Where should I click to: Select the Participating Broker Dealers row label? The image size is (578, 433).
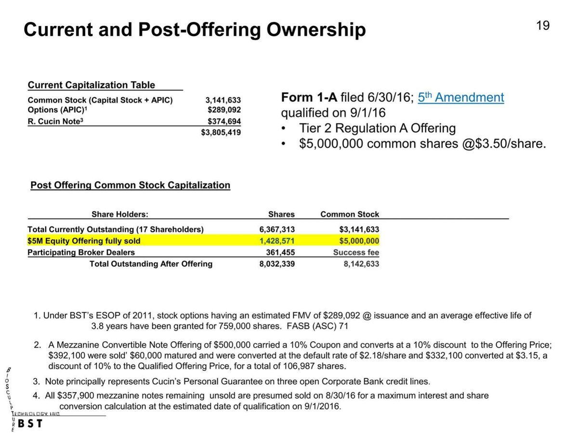click(81, 252)
